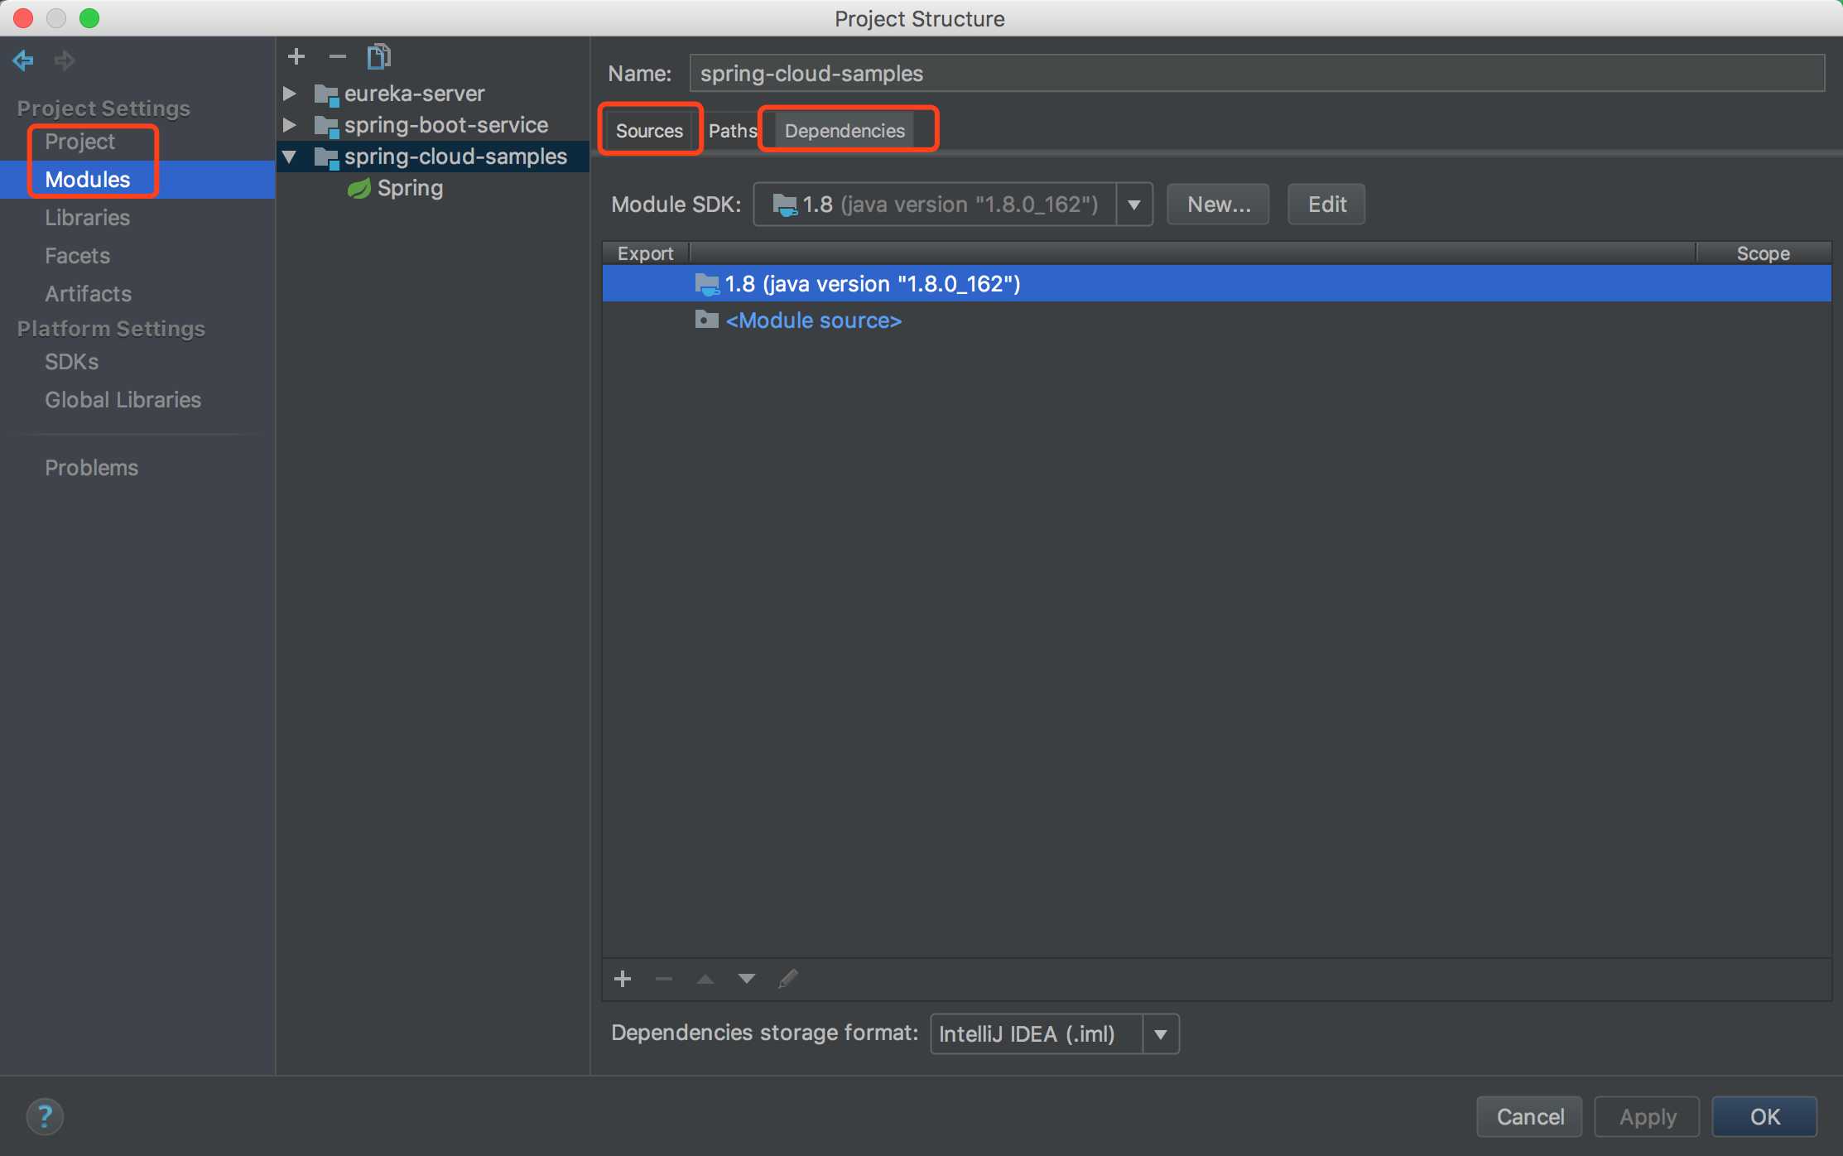
Task: Click the eureka-server module folder icon
Action: 327,94
